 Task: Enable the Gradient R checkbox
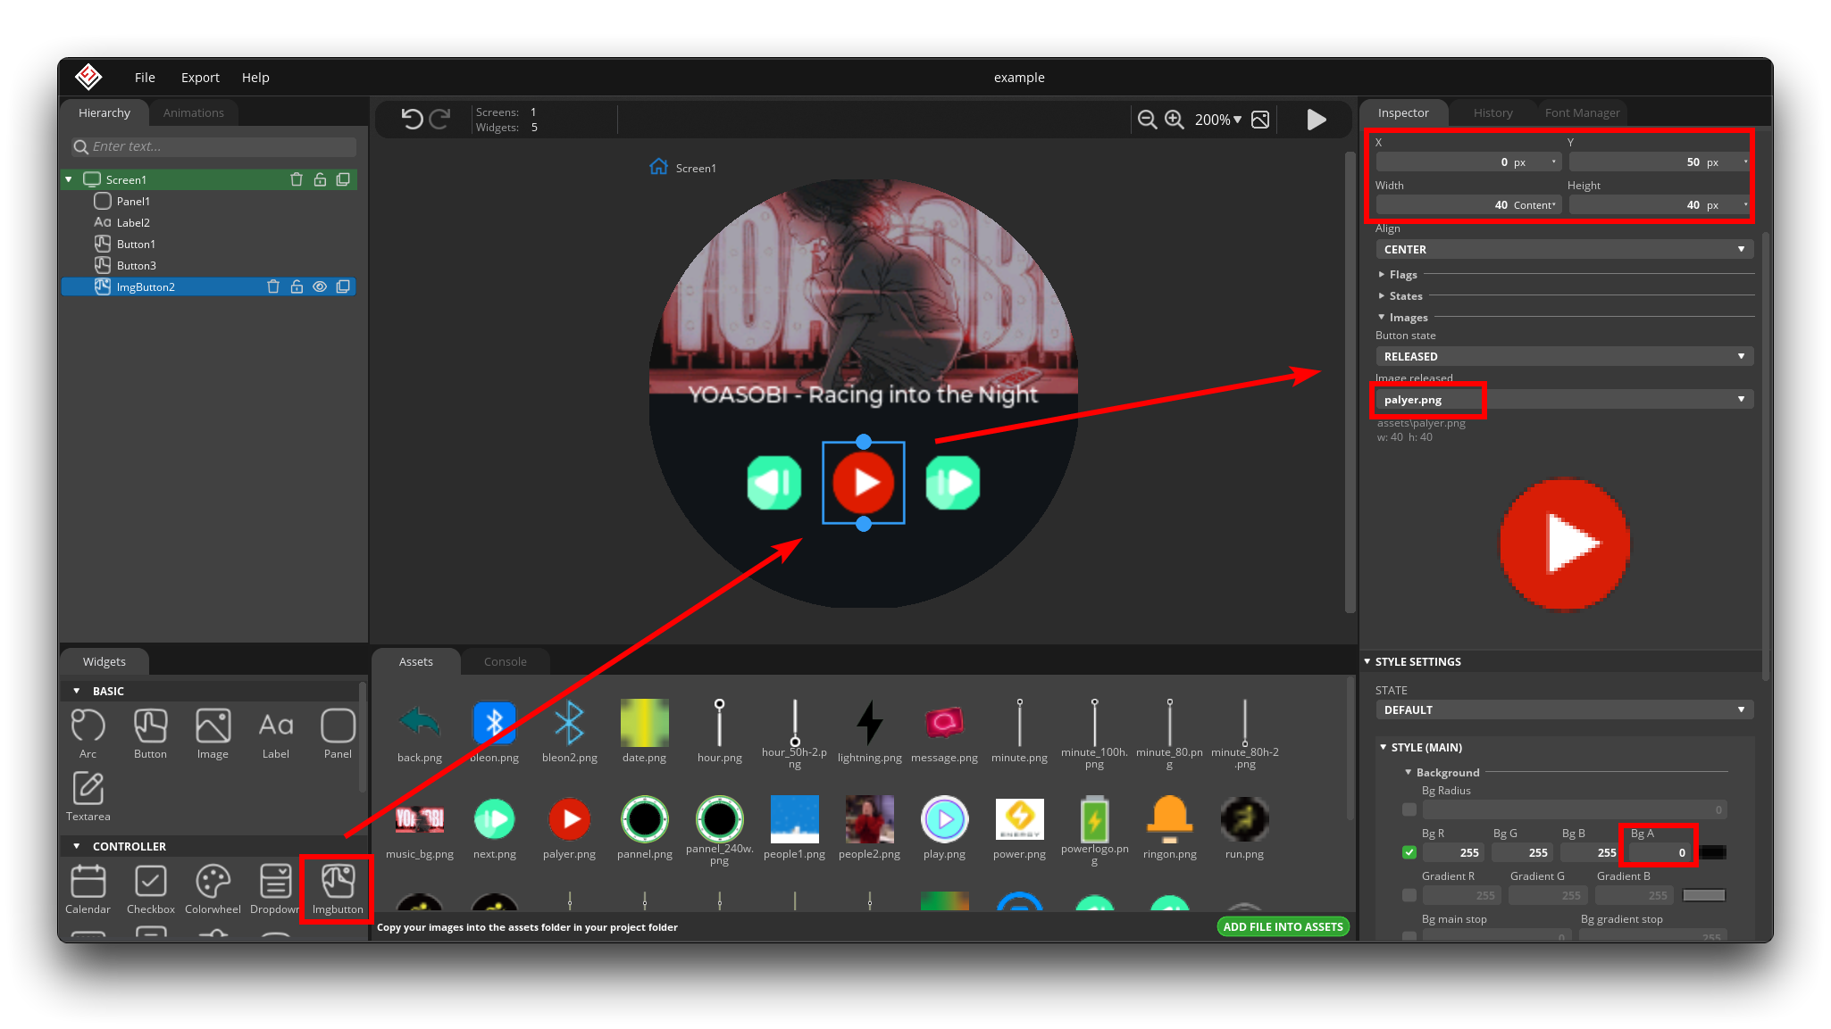[x=1409, y=895]
